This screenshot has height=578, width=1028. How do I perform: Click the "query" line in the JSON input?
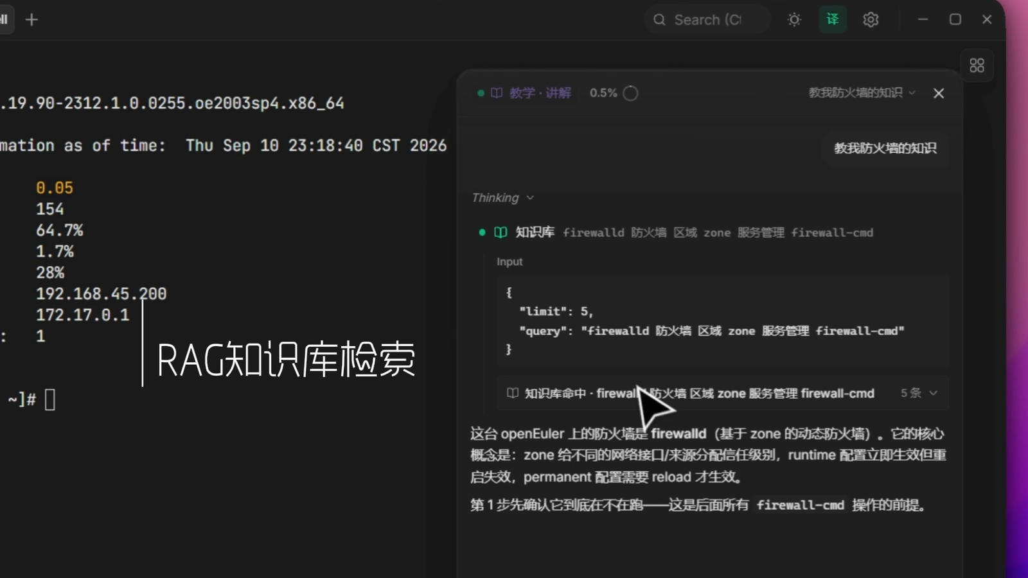[711, 331]
